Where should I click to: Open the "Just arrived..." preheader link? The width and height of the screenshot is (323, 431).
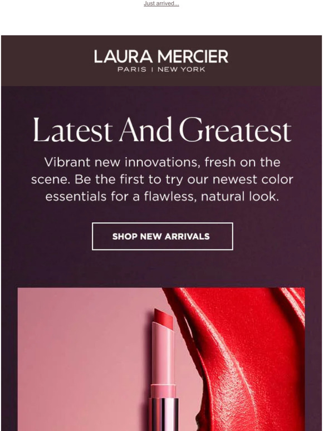point(161,4)
